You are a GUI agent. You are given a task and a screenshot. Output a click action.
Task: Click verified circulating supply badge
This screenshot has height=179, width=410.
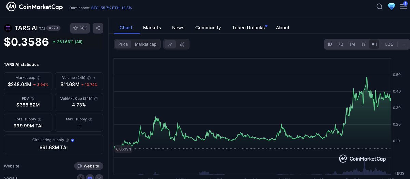pyautogui.click(x=72, y=140)
